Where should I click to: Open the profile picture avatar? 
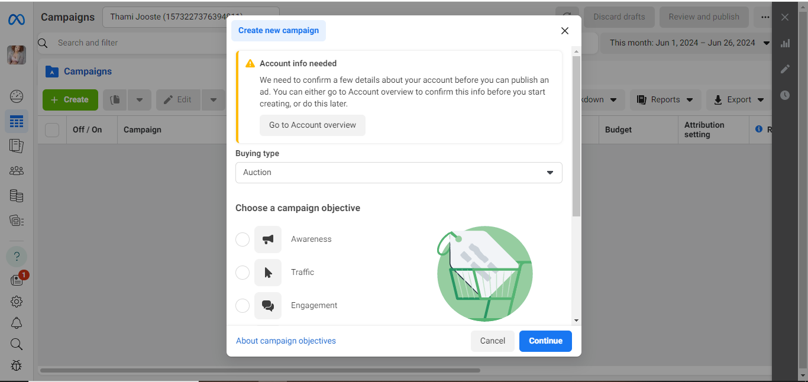(x=17, y=55)
